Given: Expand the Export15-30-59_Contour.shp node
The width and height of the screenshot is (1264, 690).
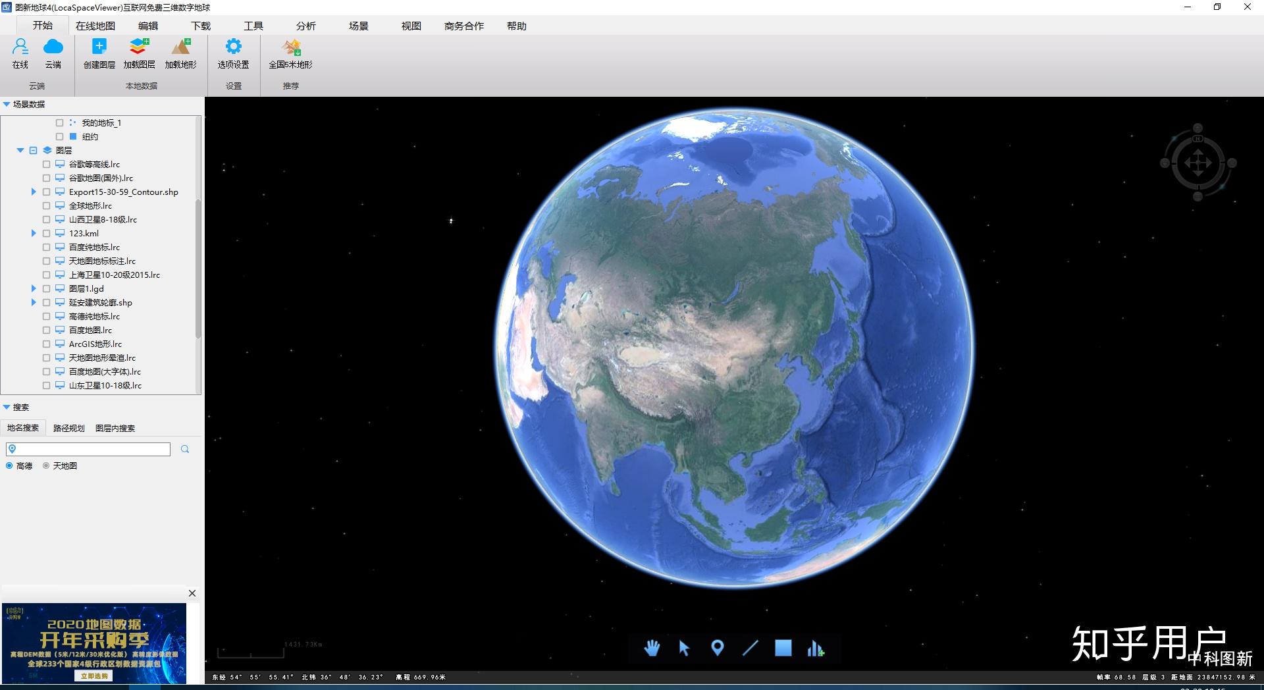Looking at the screenshot, I should 34,192.
